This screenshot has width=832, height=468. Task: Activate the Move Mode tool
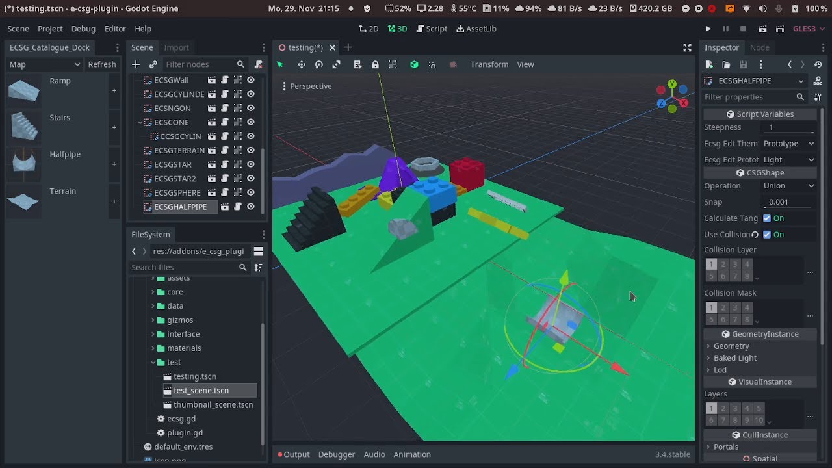[x=301, y=64]
